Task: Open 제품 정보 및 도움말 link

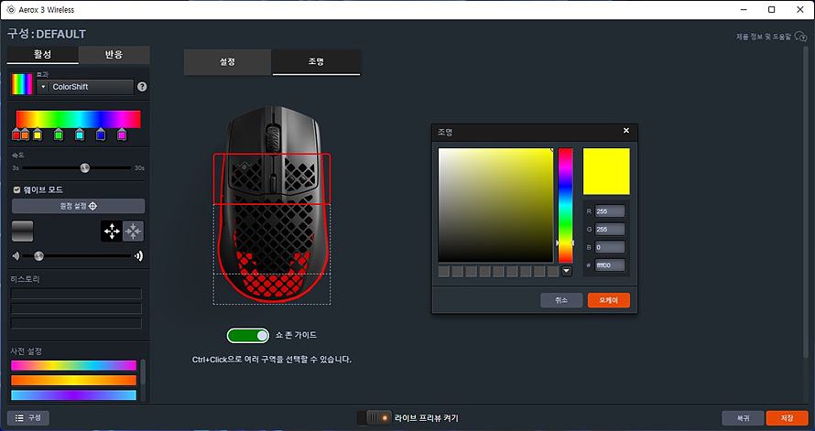Action: [771, 37]
